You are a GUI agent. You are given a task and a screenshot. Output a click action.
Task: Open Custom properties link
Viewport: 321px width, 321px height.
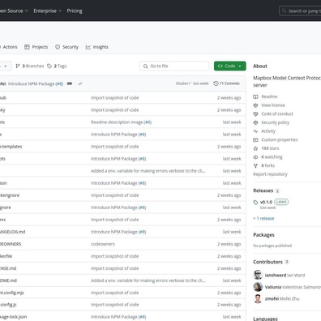point(280,139)
